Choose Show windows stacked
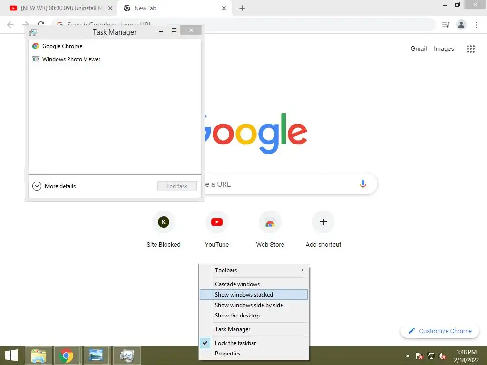487x365 pixels. point(254,295)
